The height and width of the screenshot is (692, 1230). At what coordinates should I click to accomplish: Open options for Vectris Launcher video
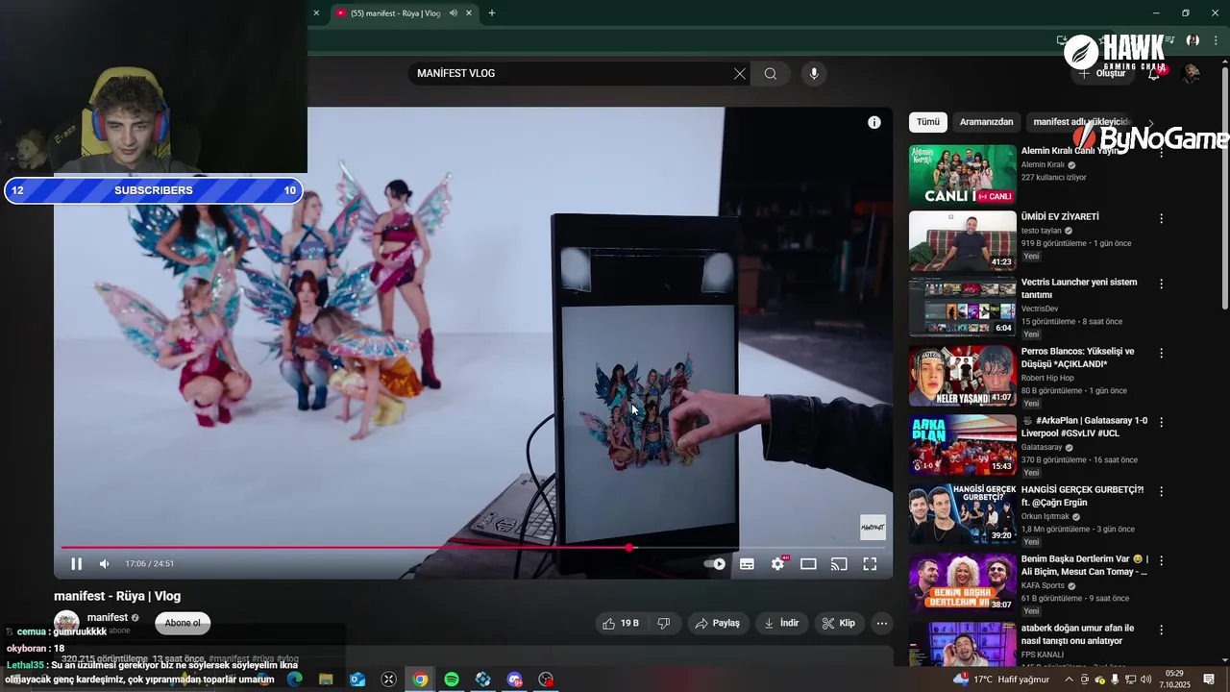1161,284
